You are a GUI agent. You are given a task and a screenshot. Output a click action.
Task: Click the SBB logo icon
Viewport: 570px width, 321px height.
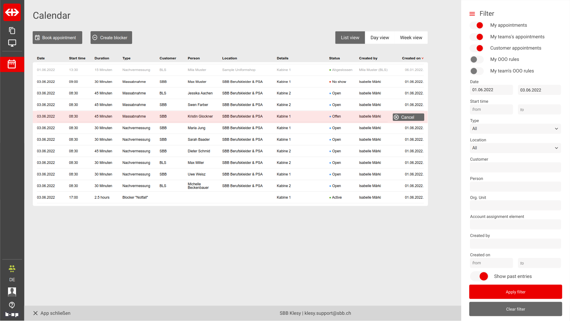click(x=12, y=12)
